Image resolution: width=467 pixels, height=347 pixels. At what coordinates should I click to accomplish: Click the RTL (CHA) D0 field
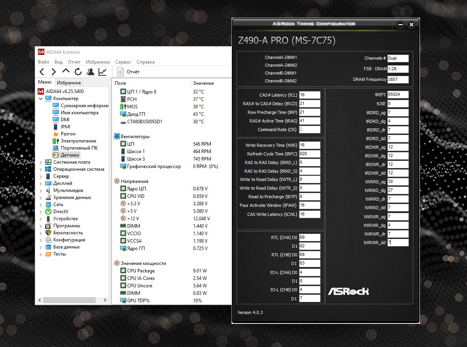coord(310,237)
